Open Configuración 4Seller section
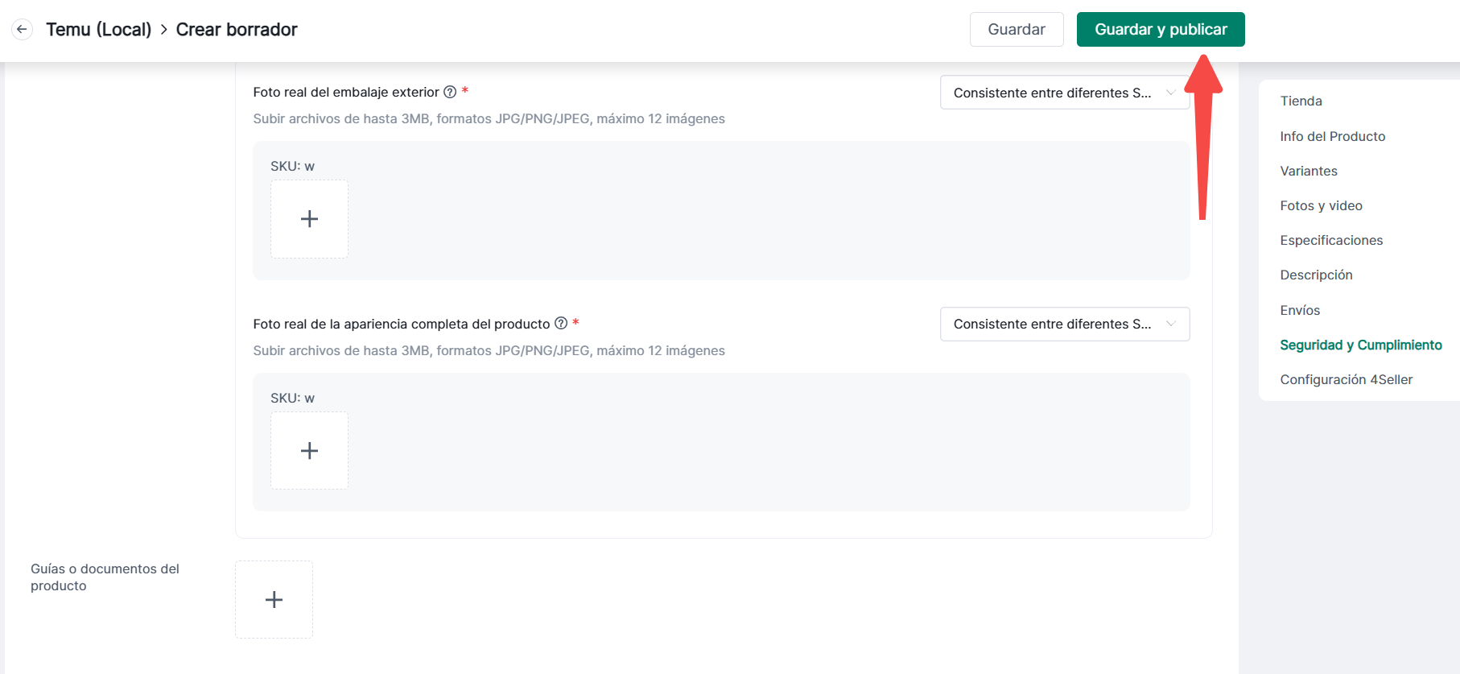The image size is (1460, 674). point(1346,380)
